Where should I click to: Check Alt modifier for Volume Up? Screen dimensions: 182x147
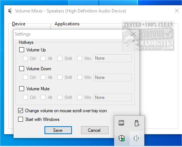tap(43, 59)
